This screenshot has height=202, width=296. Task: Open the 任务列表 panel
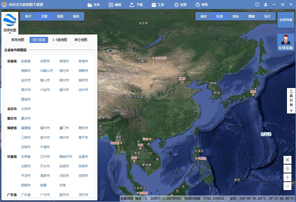pos(286,20)
